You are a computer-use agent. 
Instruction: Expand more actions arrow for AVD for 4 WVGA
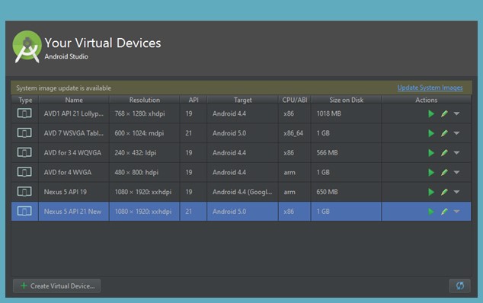456,173
